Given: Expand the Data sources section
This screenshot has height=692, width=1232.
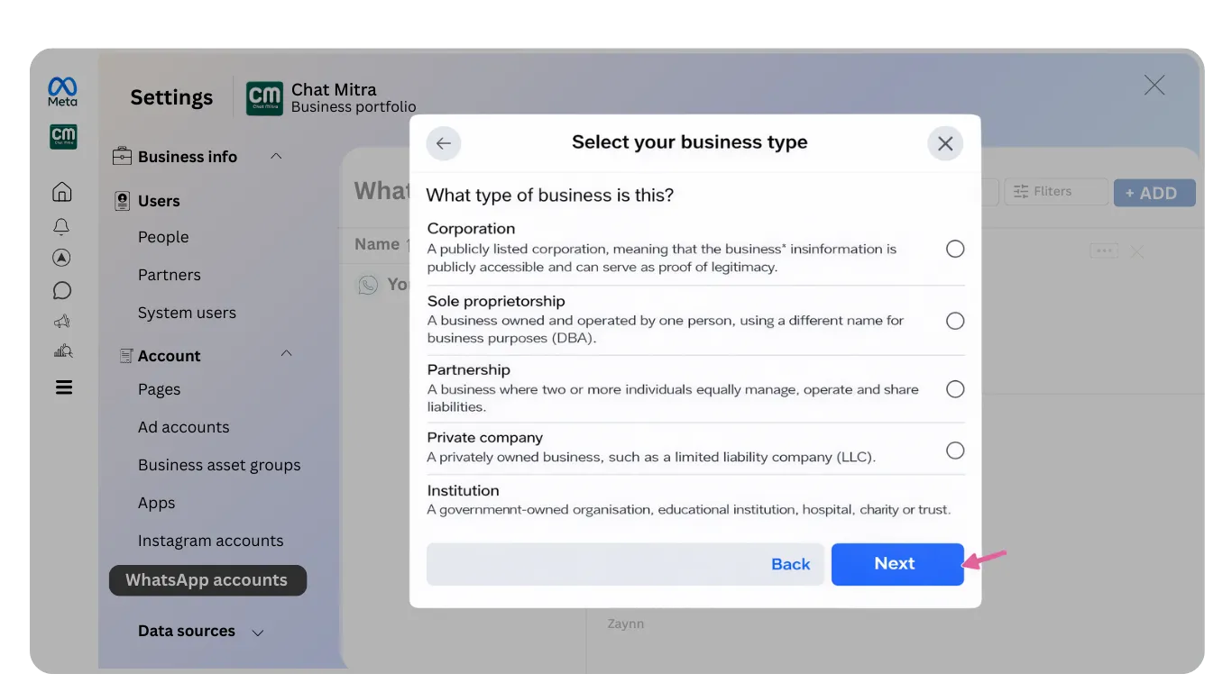Looking at the screenshot, I should click(x=258, y=632).
